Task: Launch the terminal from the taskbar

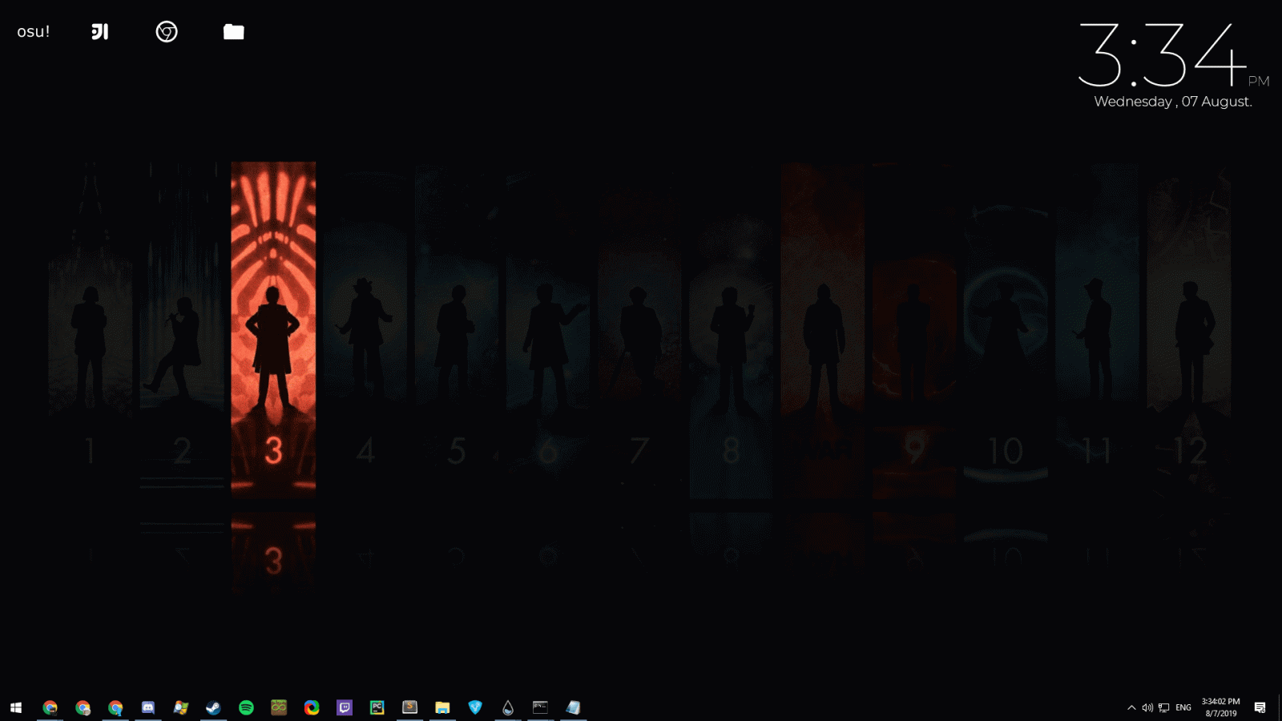Action: click(x=539, y=707)
